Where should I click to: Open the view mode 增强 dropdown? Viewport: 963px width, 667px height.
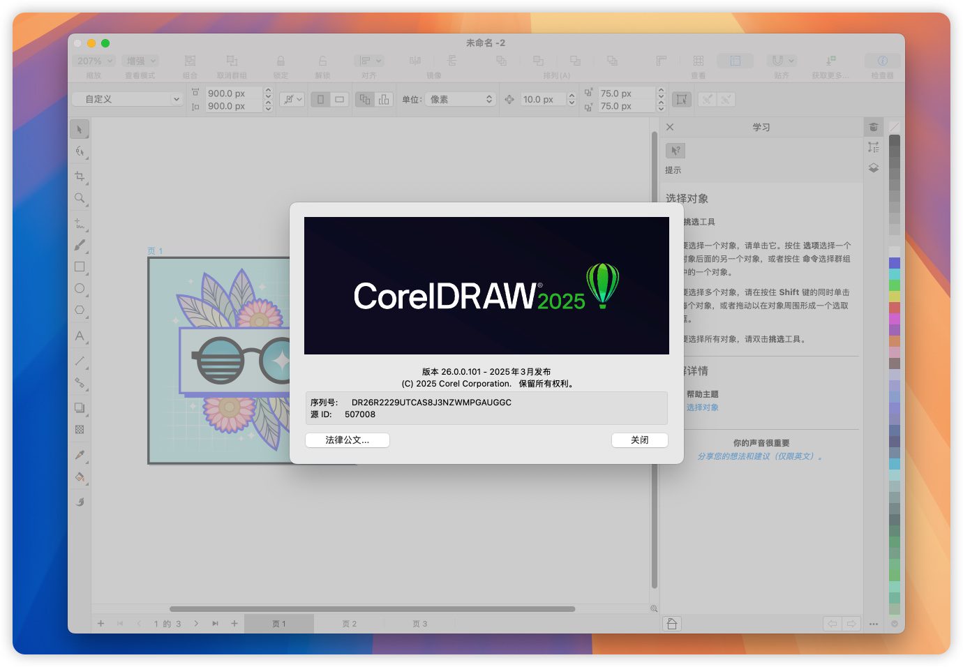(x=140, y=61)
